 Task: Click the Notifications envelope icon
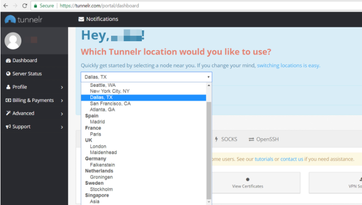pos(81,19)
